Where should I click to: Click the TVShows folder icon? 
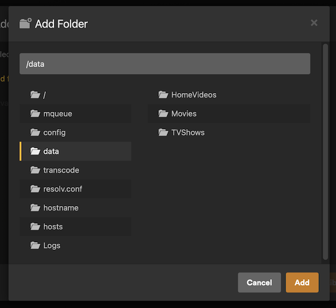163,132
